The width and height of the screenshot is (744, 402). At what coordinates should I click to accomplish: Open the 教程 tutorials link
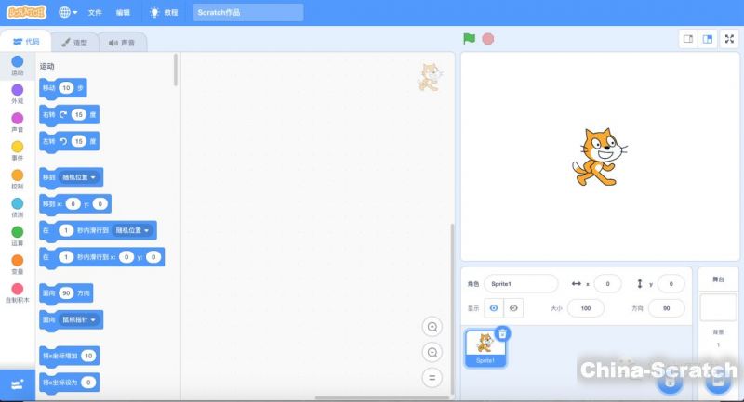164,13
